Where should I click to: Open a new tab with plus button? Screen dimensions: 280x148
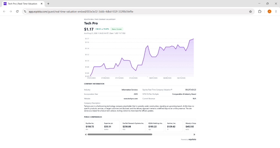[48, 4]
